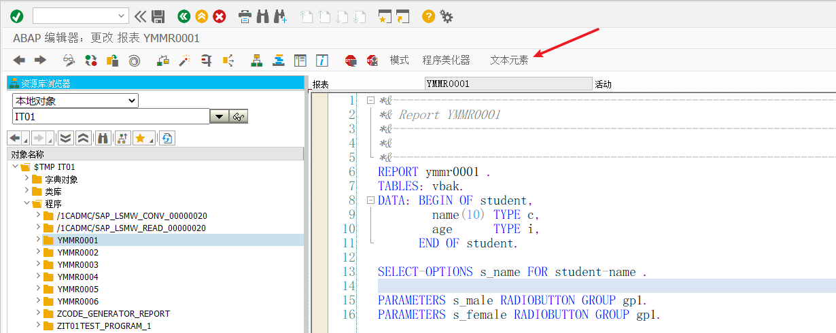
Task: Select YMMR0006 in the tree
Action: 77,301
